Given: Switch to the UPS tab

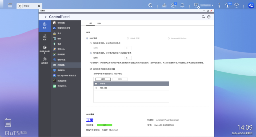Looking at the screenshot, I should click(x=90, y=23).
